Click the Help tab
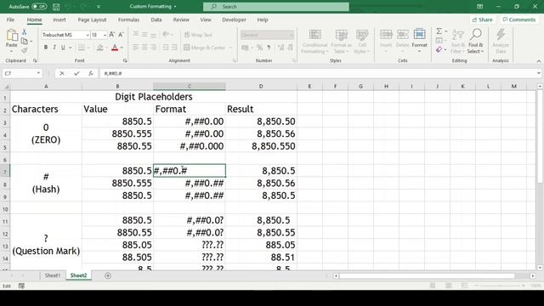Image resolution: width=544 pixels, height=306 pixels. tap(263, 20)
